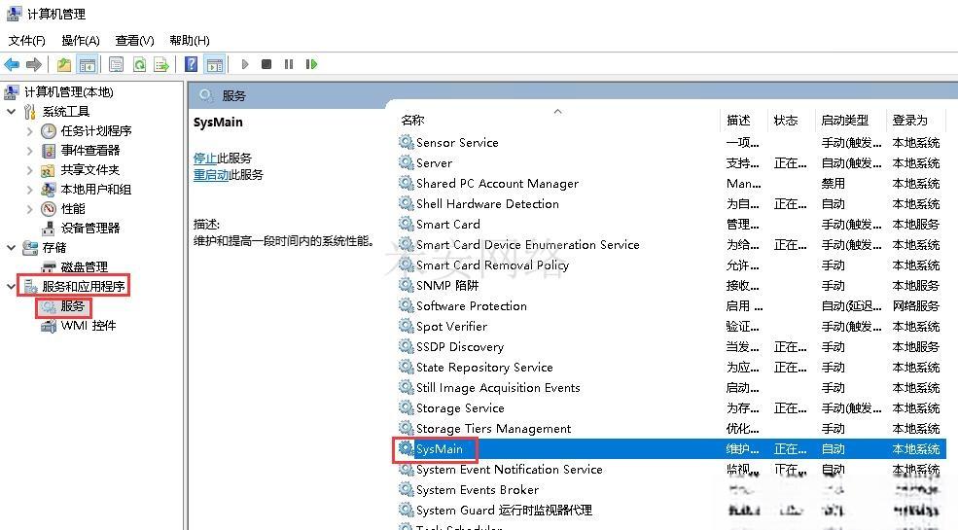Open the 查看(V) menu
The image size is (958, 530).
click(134, 40)
